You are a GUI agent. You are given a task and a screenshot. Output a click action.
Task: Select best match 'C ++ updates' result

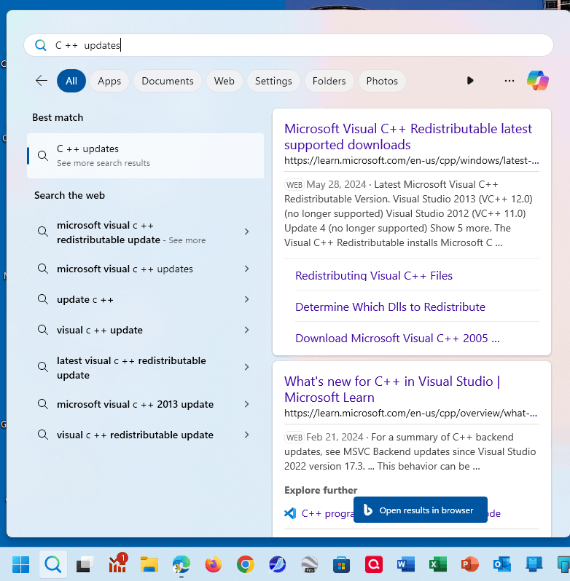(145, 156)
